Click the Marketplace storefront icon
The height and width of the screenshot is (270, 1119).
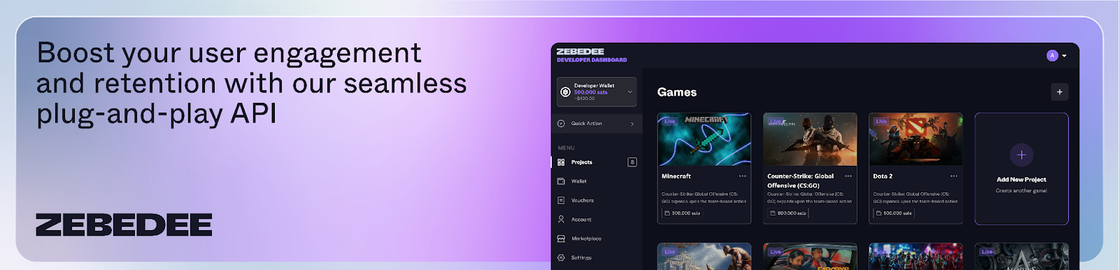pos(561,239)
